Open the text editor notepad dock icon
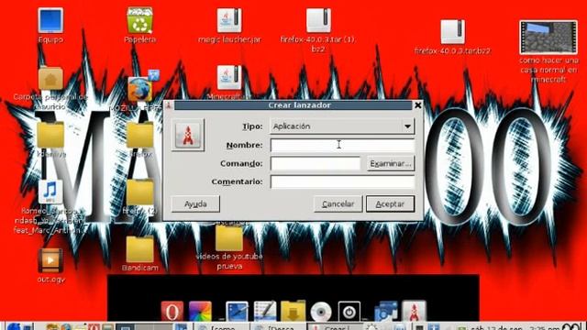587x330 pixels. point(265,312)
